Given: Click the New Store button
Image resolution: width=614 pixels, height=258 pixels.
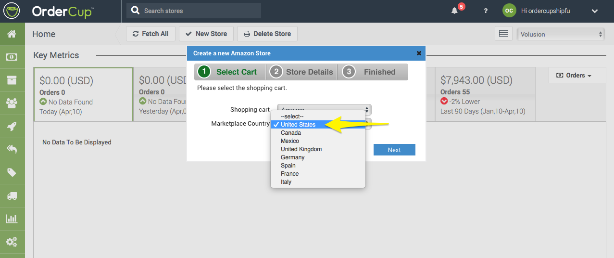Looking at the screenshot, I should pyautogui.click(x=206, y=34).
